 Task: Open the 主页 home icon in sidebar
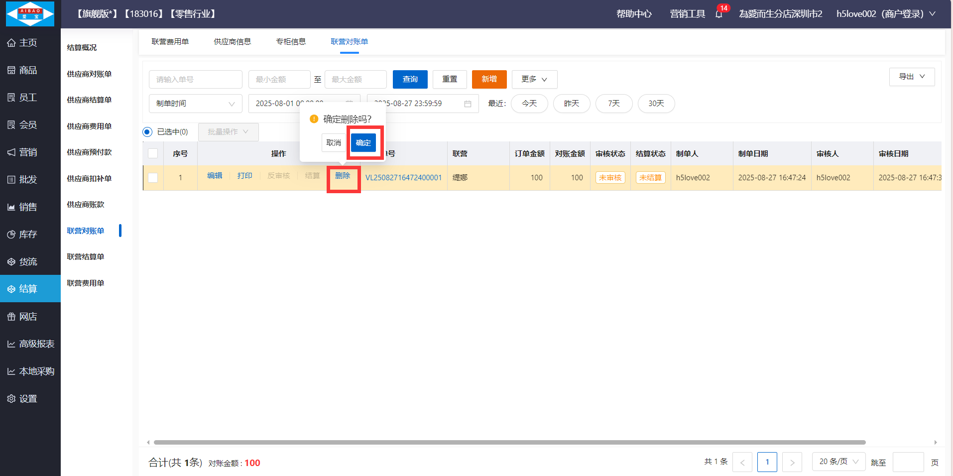(11, 43)
